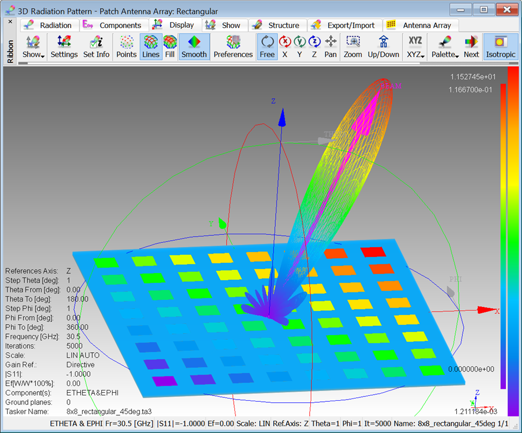
Task: Toggle Isotropic view
Action: (x=500, y=47)
